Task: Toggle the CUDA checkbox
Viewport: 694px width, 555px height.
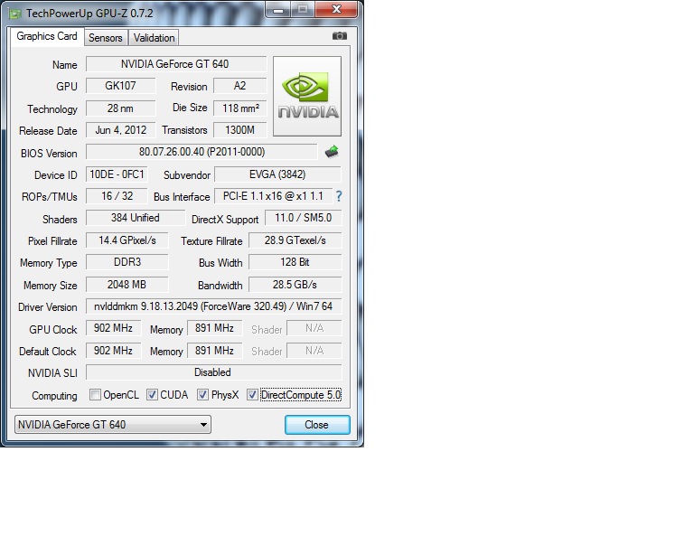Action: coord(152,394)
